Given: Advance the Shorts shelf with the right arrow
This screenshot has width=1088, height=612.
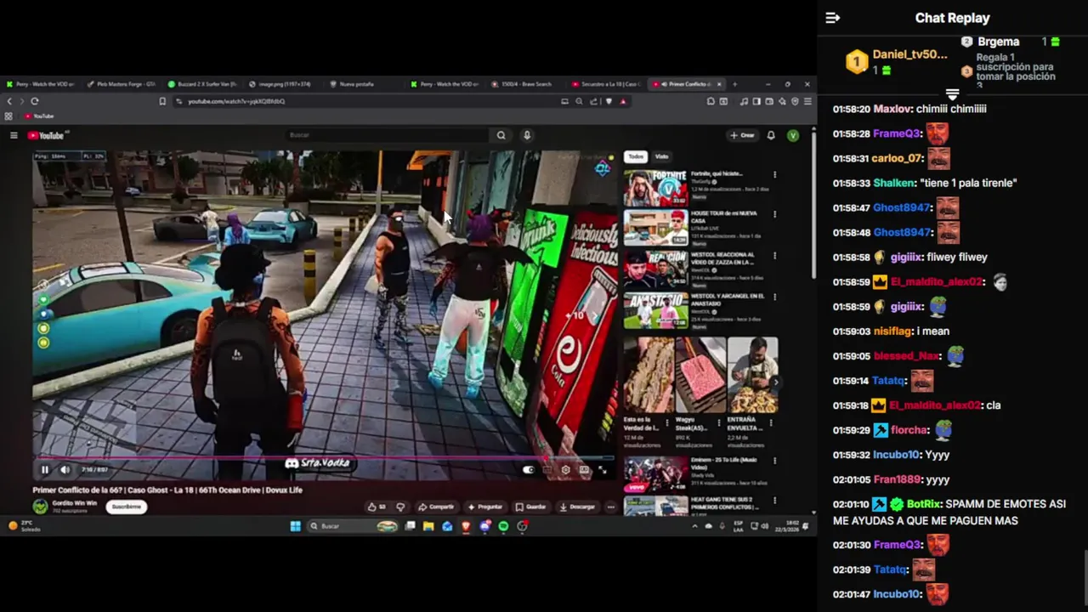Looking at the screenshot, I should tap(775, 382).
